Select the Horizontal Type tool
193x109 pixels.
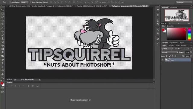(2, 63)
